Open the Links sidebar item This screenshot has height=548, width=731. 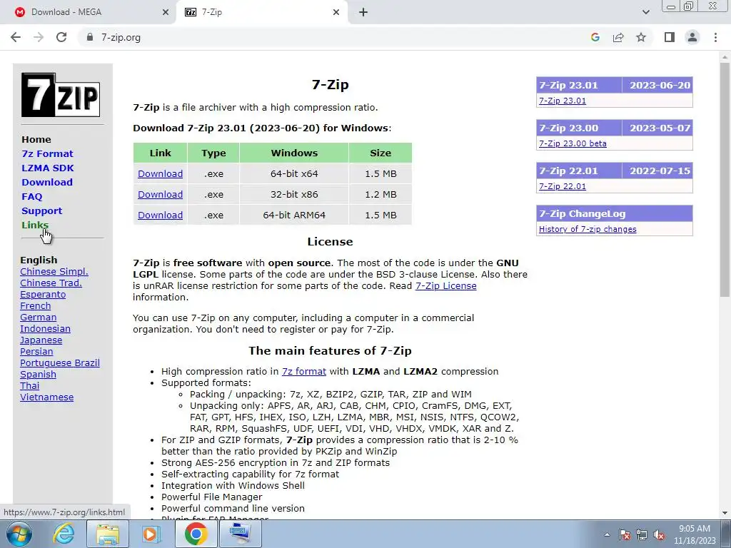pos(35,225)
